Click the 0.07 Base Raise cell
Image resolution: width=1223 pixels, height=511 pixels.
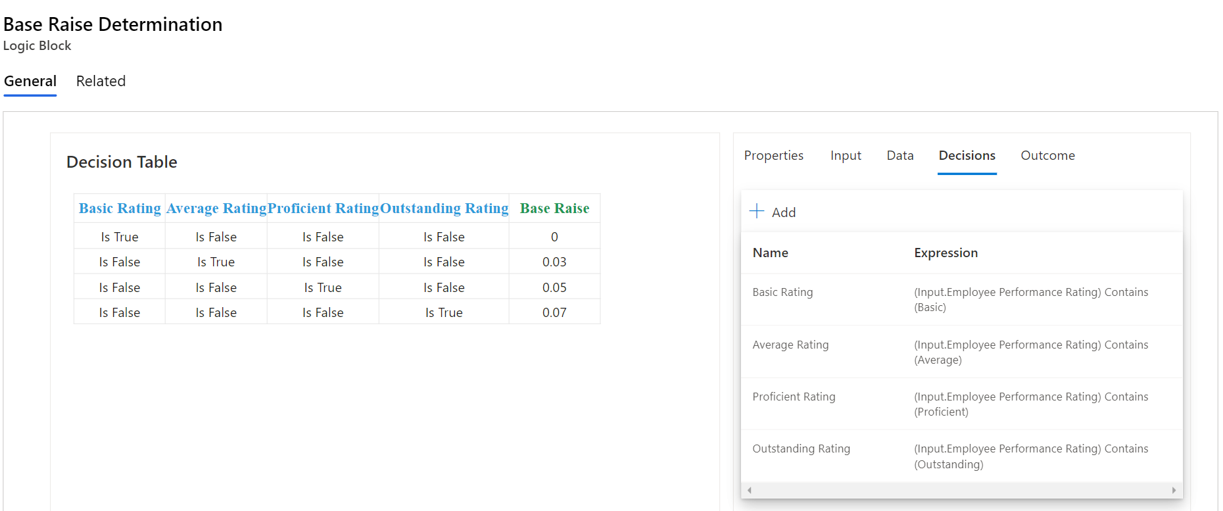point(554,312)
